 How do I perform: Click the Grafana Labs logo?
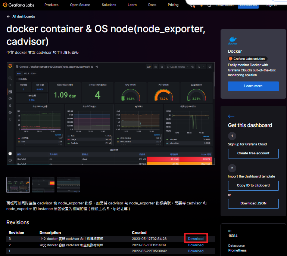tap(19, 5)
